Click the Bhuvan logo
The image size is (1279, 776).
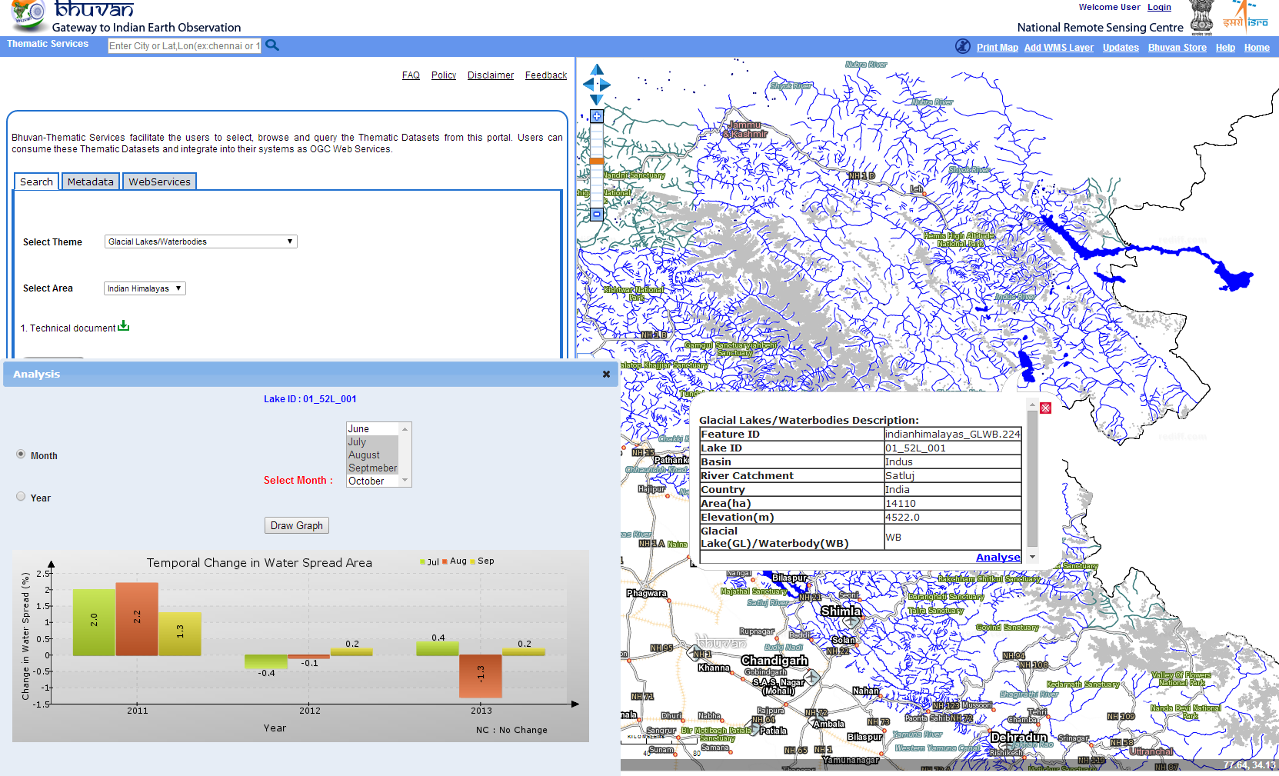pyautogui.click(x=28, y=15)
